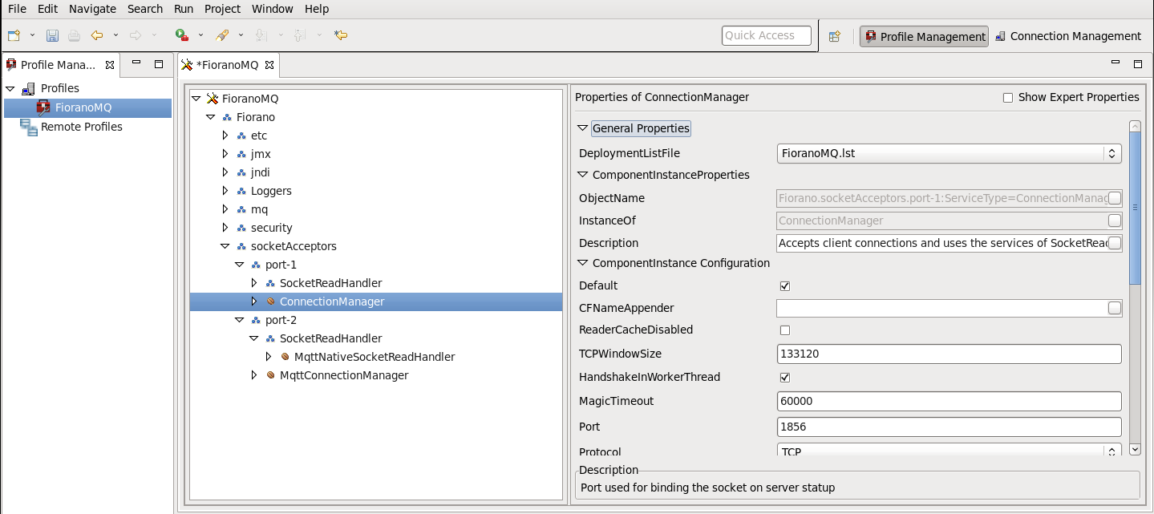Minimize the FioranoMQ editor area

(x=1116, y=63)
